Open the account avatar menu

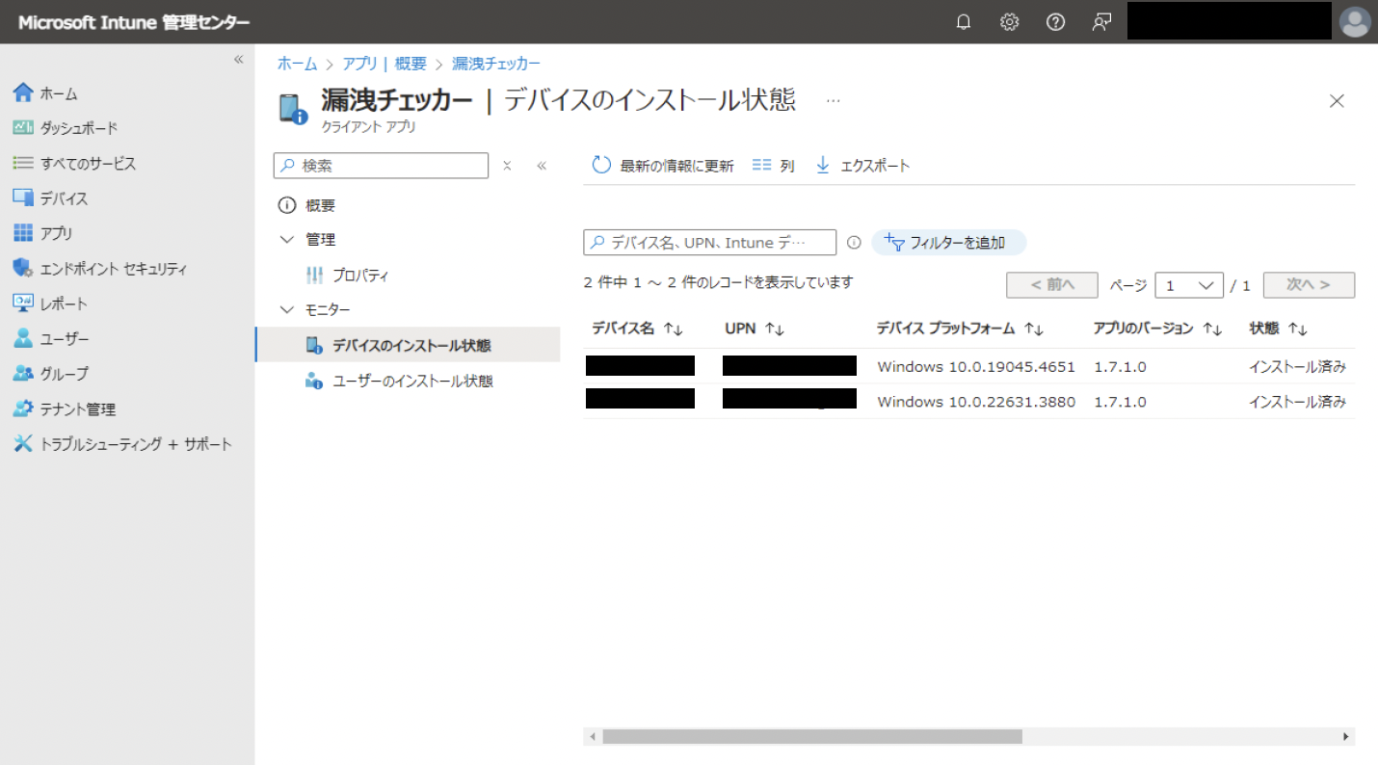click(x=1355, y=22)
